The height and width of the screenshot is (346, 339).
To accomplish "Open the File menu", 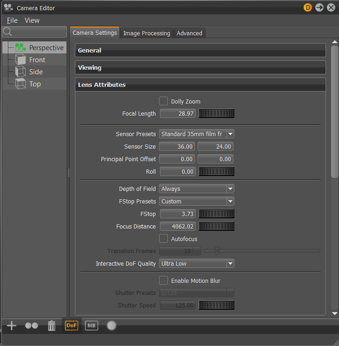I will point(12,20).
